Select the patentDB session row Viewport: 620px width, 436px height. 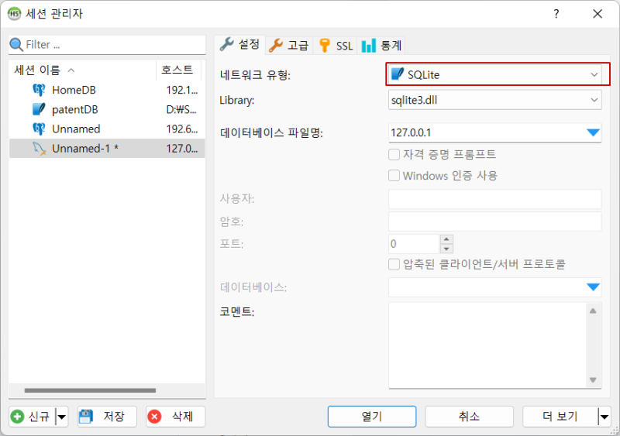point(107,109)
